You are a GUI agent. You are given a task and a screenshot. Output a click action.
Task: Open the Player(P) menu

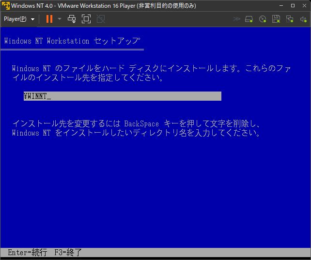pyautogui.click(x=19, y=19)
